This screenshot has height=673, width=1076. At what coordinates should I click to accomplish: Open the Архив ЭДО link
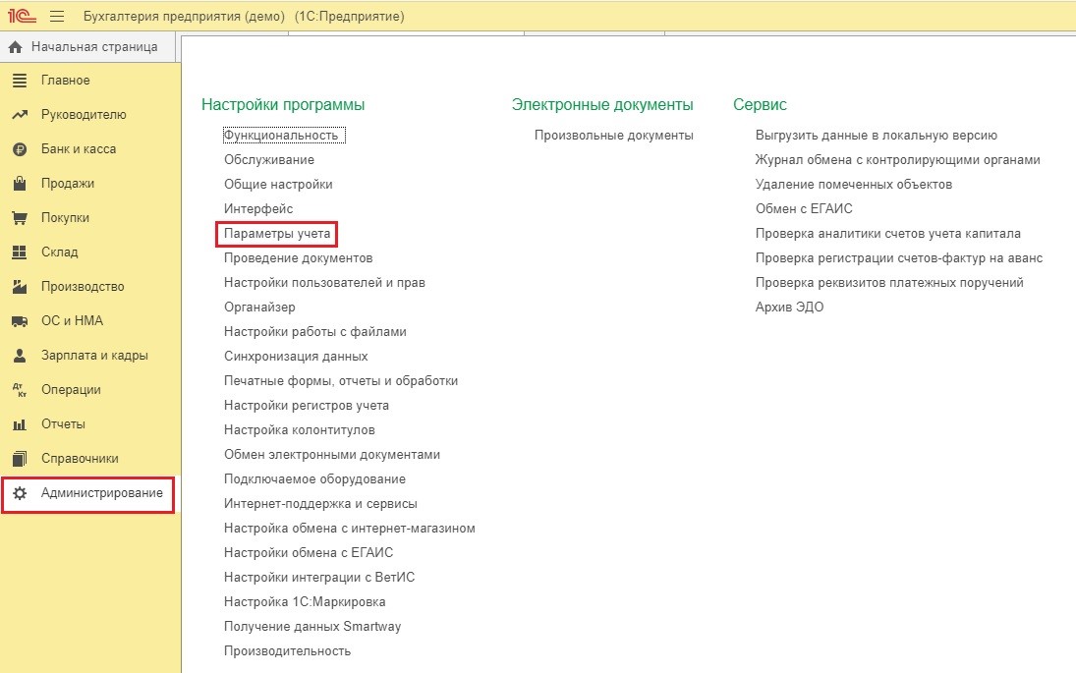click(789, 307)
